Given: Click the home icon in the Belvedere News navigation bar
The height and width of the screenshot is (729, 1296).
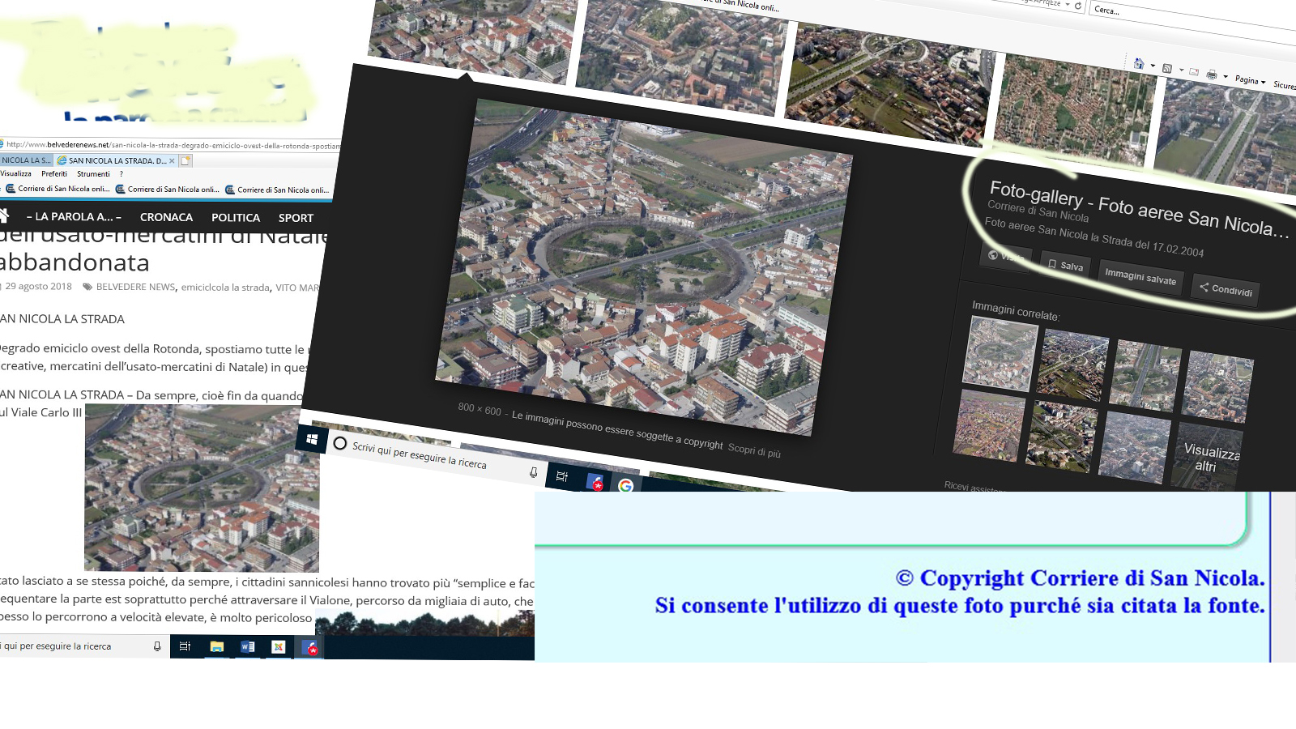Looking at the screenshot, I should [x=3, y=215].
